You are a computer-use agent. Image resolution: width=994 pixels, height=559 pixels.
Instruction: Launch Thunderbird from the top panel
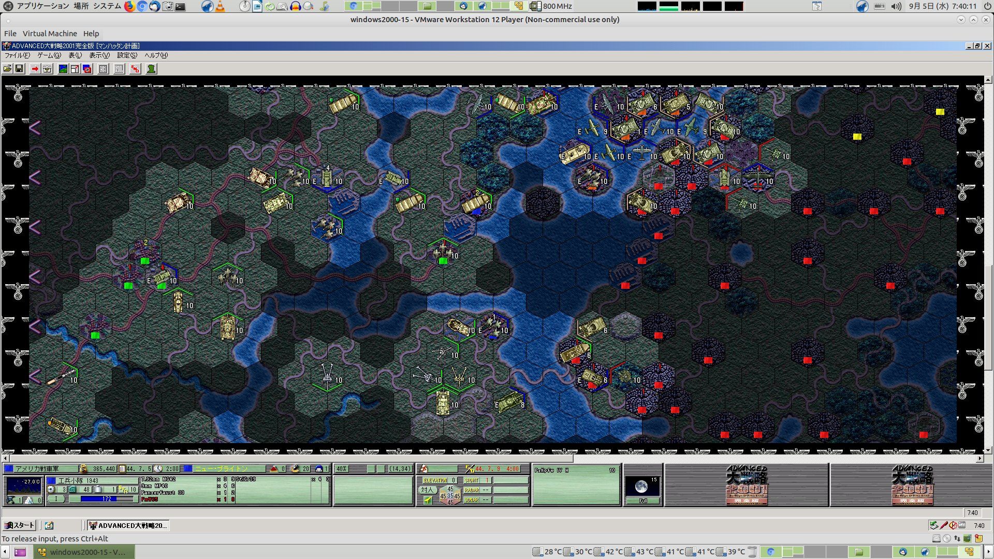click(154, 6)
